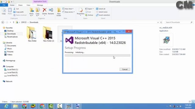Screen dimensions: 195x109
Task: Open the Manage tab
Action: 40,5
